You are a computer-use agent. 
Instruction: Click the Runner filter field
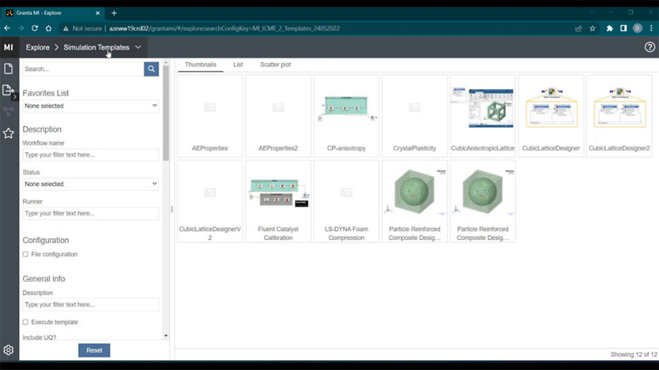coord(91,213)
